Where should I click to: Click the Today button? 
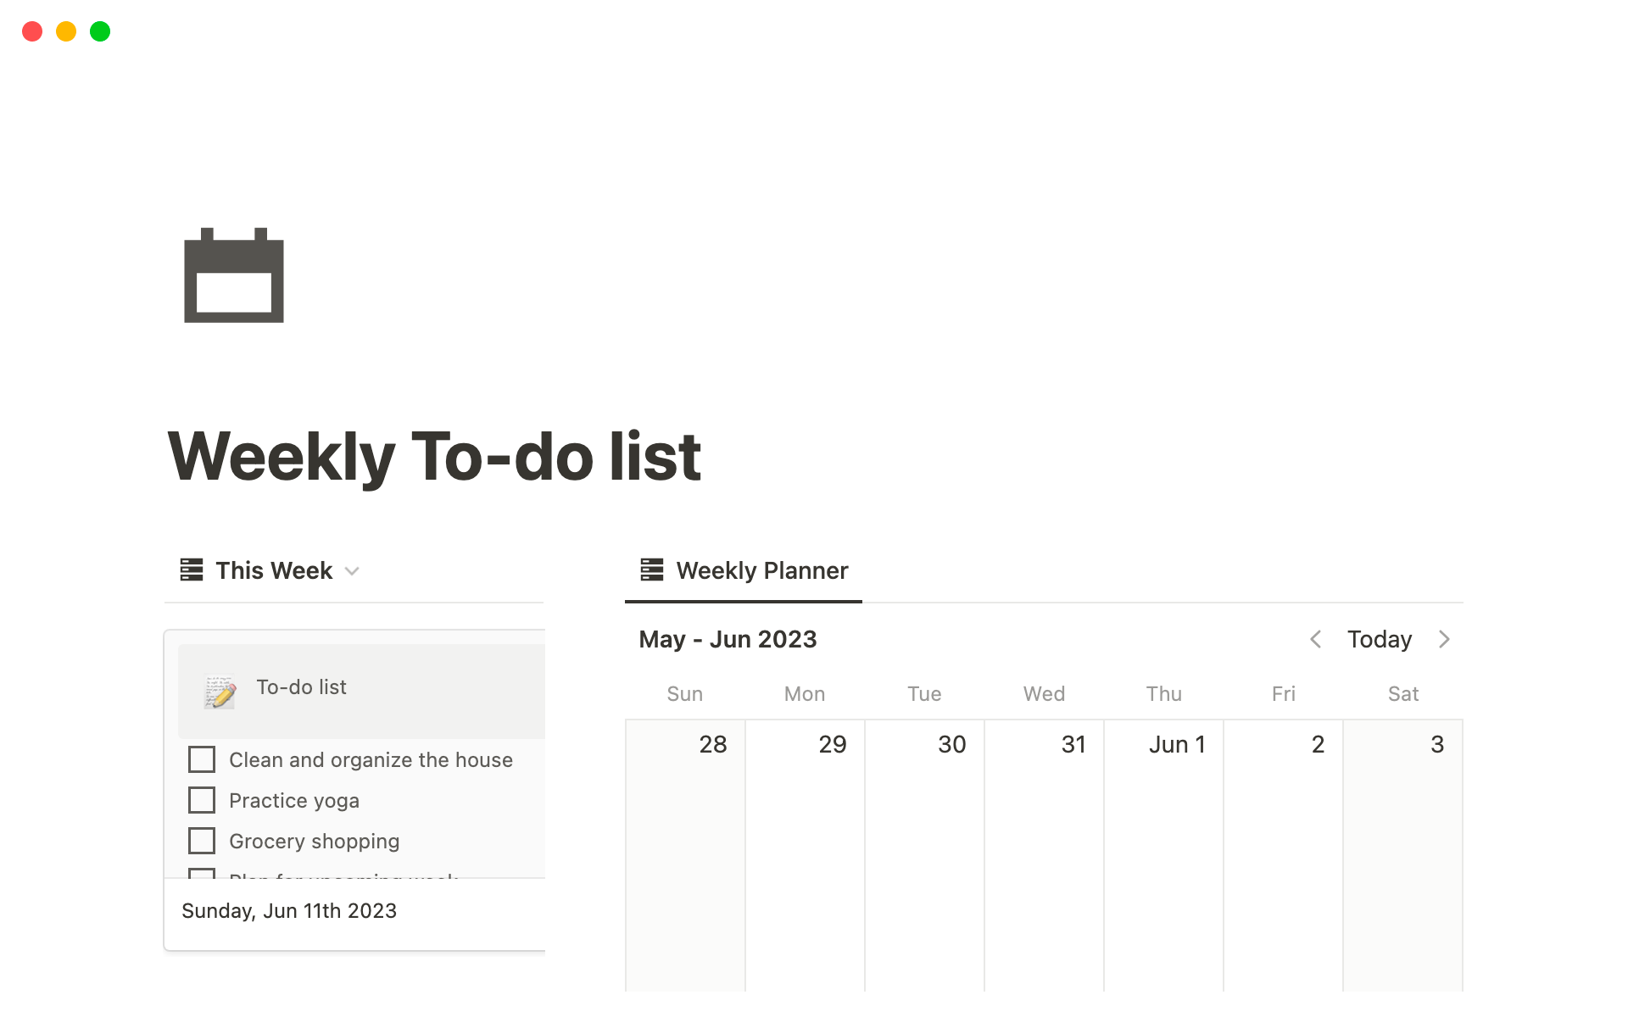(1379, 639)
